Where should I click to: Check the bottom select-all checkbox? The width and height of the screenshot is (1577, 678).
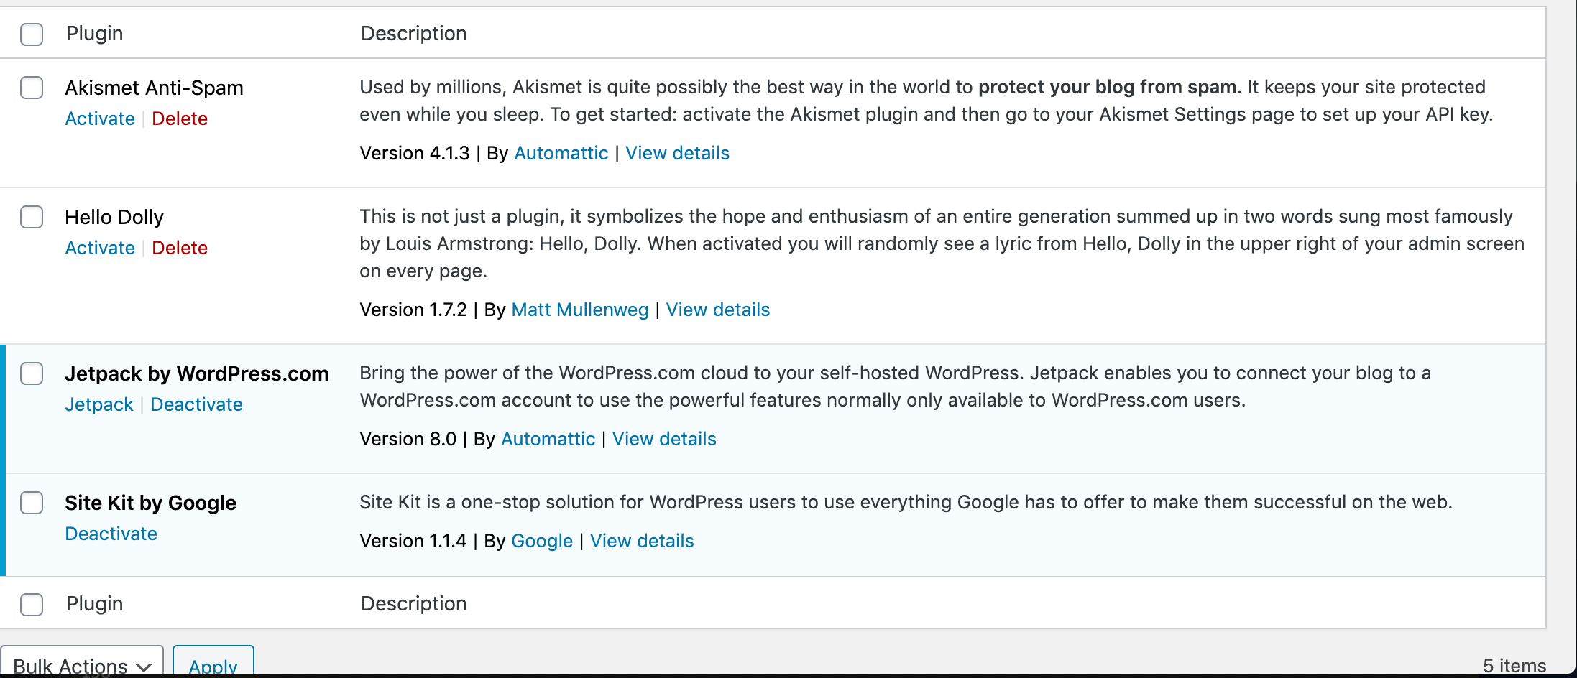coord(32,604)
